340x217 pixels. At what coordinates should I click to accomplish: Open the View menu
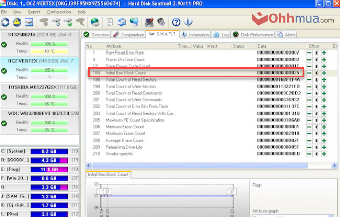click(x=17, y=12)
